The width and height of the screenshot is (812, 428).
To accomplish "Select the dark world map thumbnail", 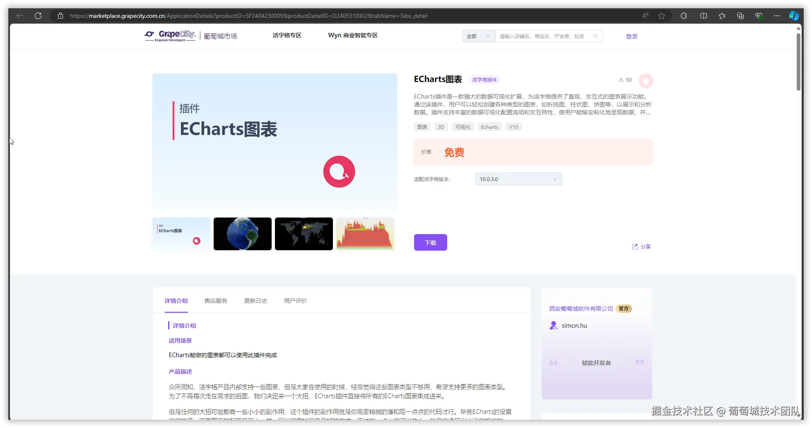I will [x=304, y=234].
